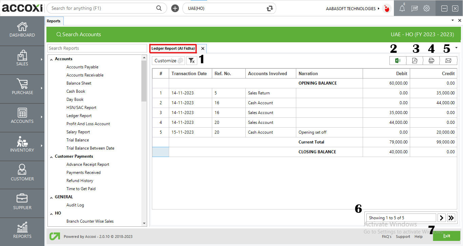This screenshot has width=463, height=246.
Task: Export ledger report as PDF
Action: pyautogui.click(x=415, y=61)
